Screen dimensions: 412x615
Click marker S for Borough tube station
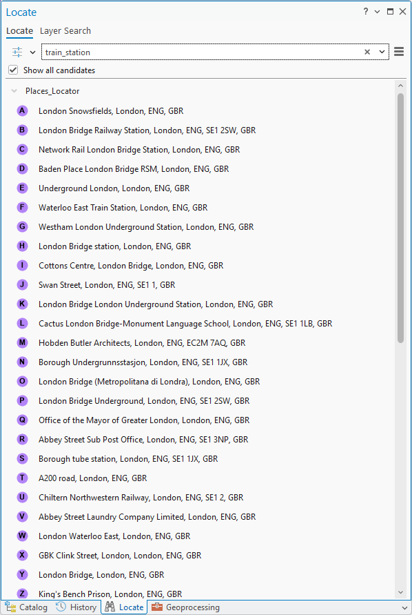(x=22, y=458)
